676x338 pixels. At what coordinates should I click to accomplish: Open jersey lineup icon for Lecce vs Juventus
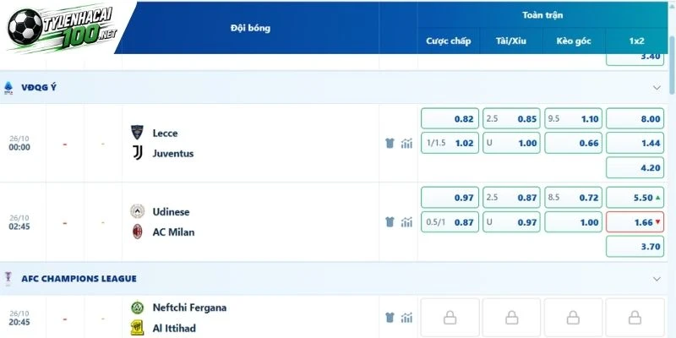[390, 143]
